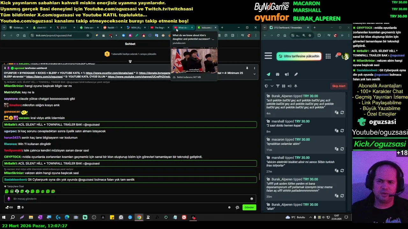The width and height of the screenshot is (408, 229).
Task: Copy the Burak_Alperen ball3d tip message
Action: tap(337, 112)
